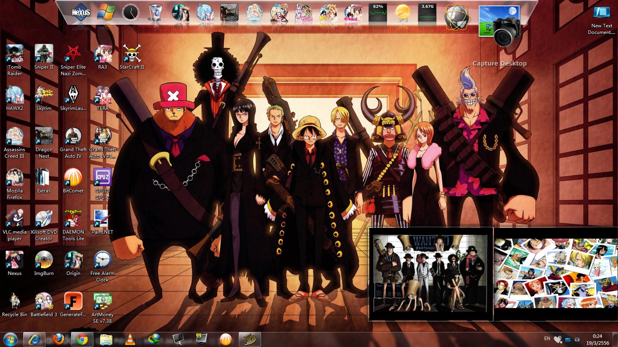Open the CPUID CPU-Z shortcut
The width and height of the screenshot is (618, 347).
102,184
